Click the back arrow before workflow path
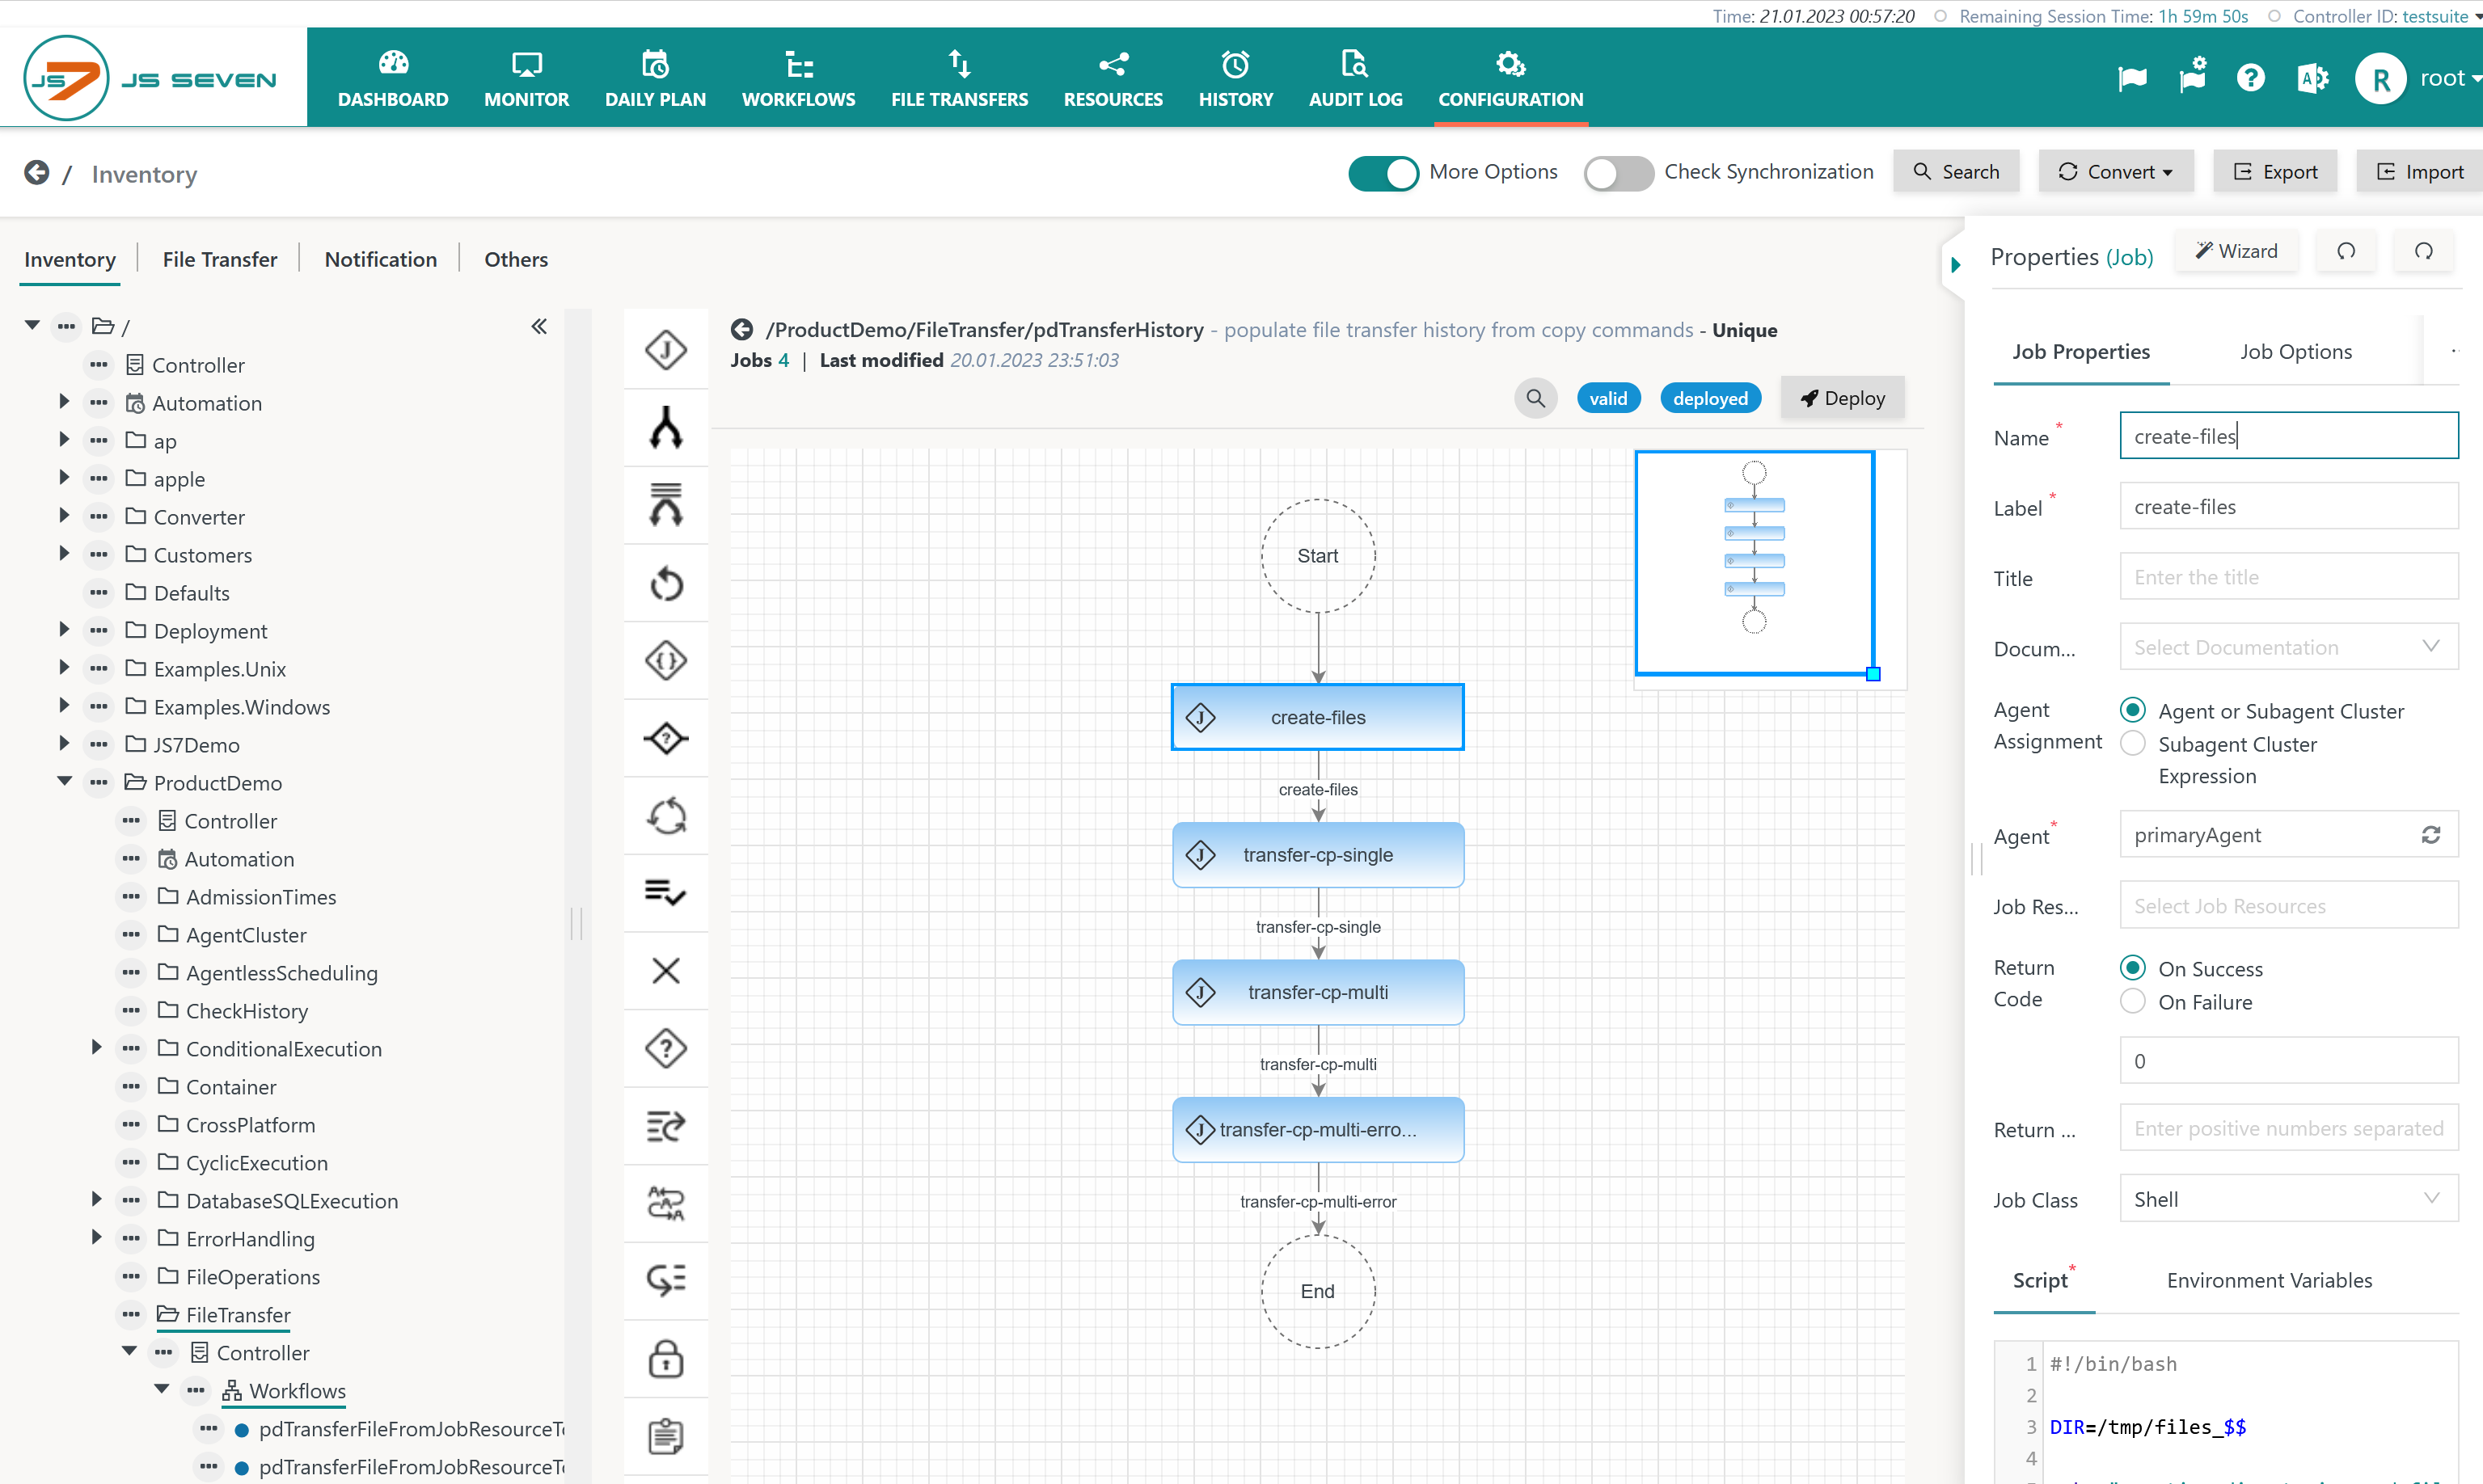The image size is (2483, 1484). (742, 329)
